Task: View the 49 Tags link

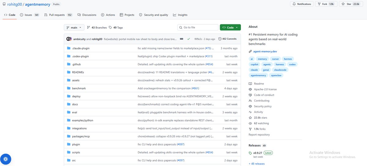Action: [116, 27]
